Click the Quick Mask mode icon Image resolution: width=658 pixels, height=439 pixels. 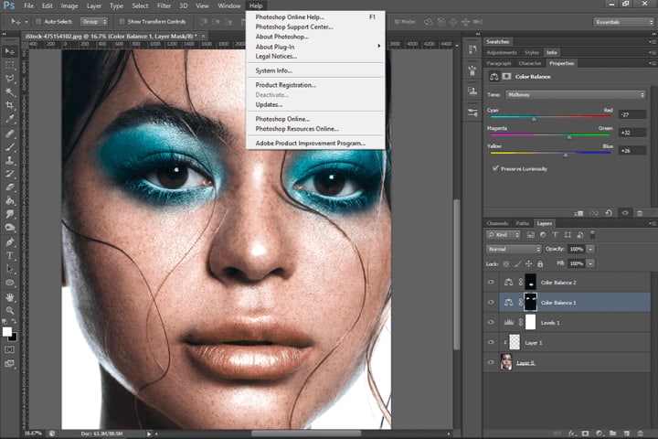coord(10,349)
